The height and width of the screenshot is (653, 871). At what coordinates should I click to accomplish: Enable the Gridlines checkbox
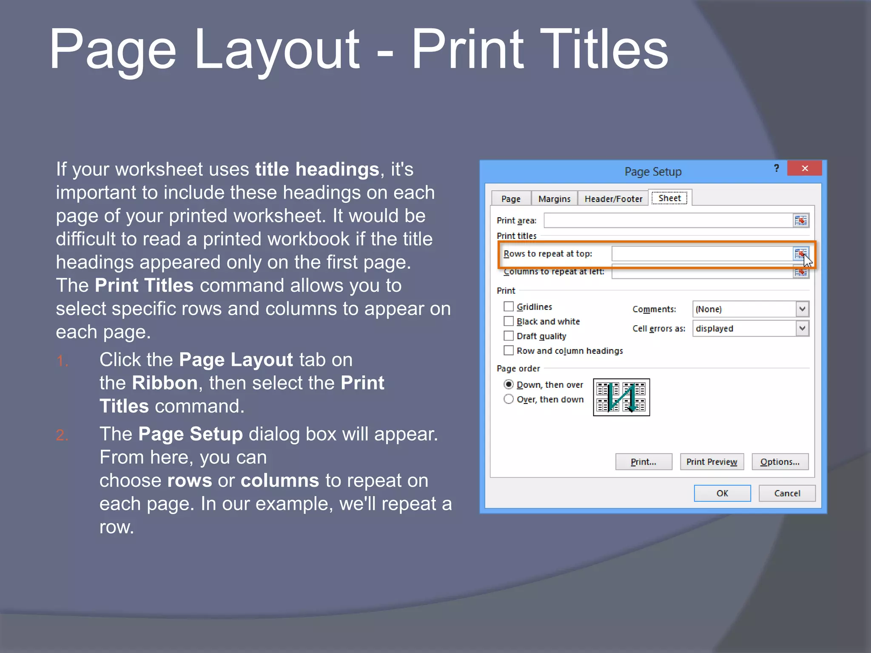(509, 307)
